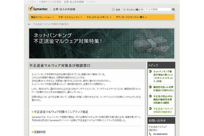Click arrow icon beside 脆弱性を狙った攻撃 topic
This screenshot has height=136, width=204.
[150, 87]
